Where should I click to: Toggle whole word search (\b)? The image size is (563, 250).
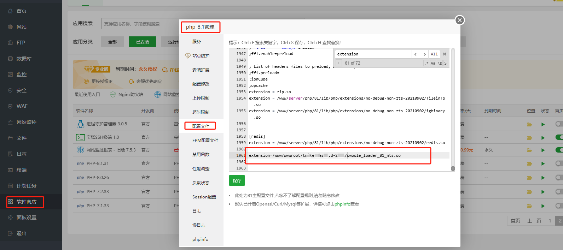coord(440,63)
